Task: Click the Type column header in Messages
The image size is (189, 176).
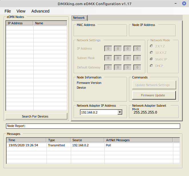Action: 59,140
